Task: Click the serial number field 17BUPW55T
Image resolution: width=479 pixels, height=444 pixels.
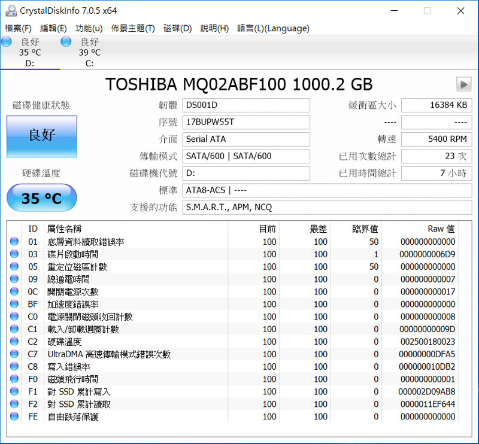Action: pos(246,122)
